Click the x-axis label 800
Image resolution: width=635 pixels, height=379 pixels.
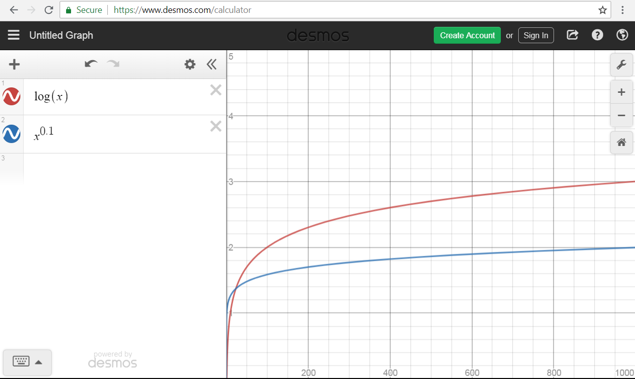point(554,373)
